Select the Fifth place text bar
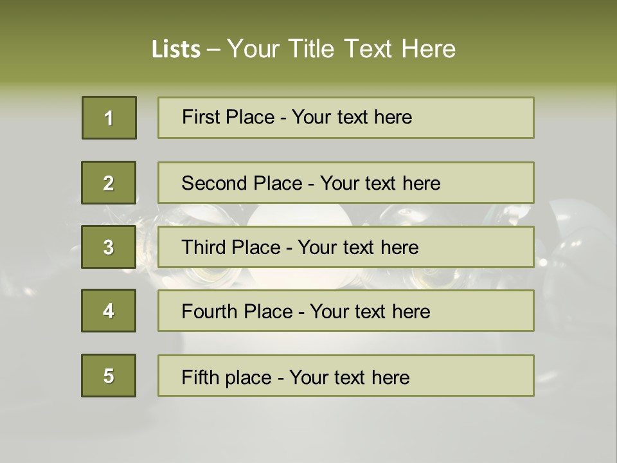 click(x=346, y=376)
